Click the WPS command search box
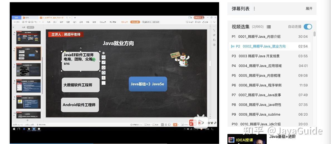This screenshot has width=331, height=144. 151,22
